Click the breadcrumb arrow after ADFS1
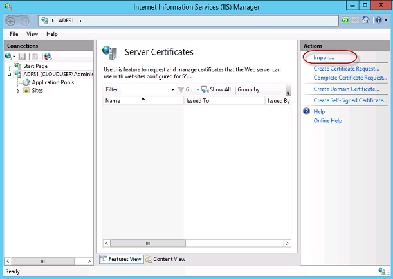 (x=80, y=21)
